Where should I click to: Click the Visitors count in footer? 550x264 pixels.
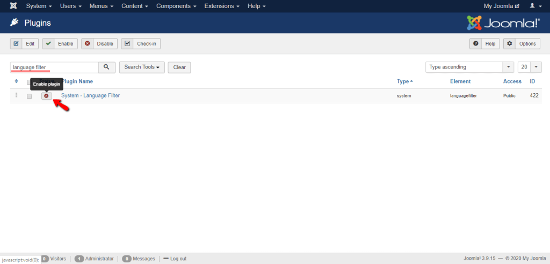(x=53, y=259)
